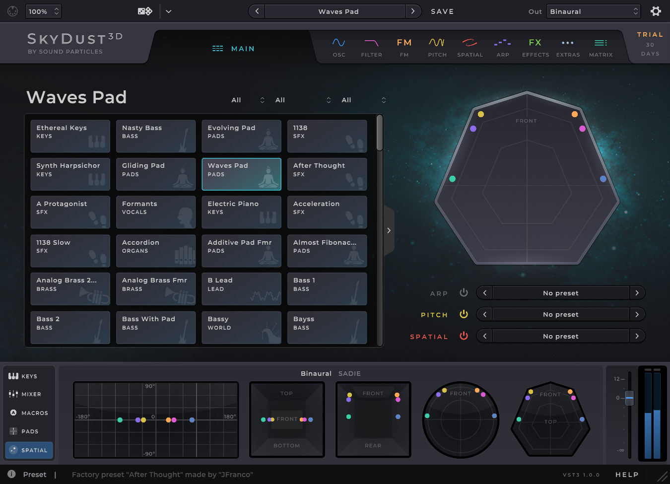
Task: Open the PITCH section
Action: [437, 48]
